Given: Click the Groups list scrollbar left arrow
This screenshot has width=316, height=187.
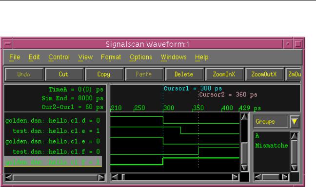Looking at the screenshot, I should 257,177.
